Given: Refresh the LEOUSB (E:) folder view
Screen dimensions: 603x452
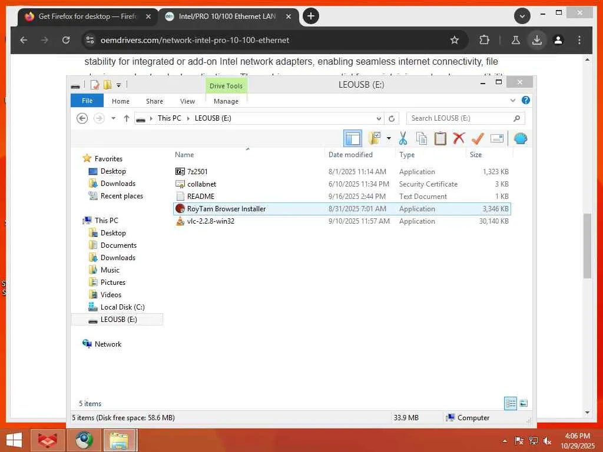Looking at the screenshot, I should (x=392, y=118).
